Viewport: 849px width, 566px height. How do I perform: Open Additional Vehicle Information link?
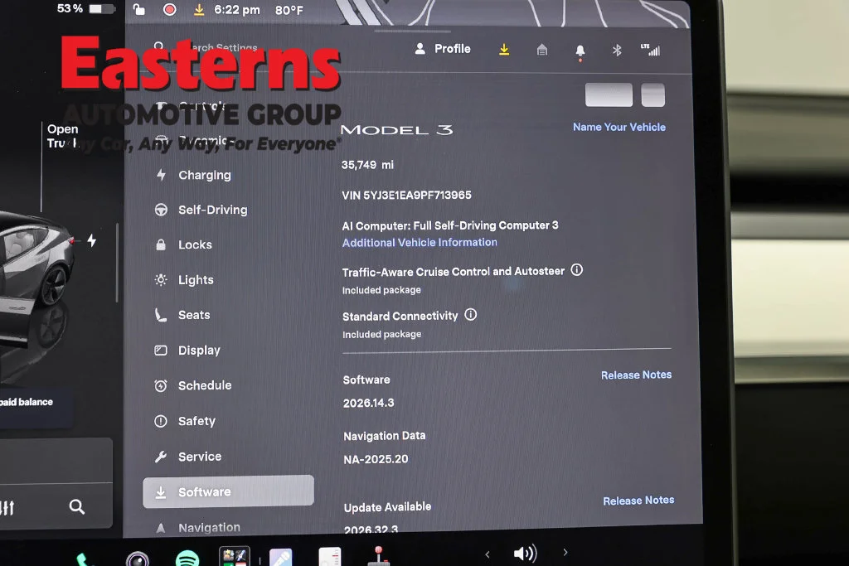point(420,243)
